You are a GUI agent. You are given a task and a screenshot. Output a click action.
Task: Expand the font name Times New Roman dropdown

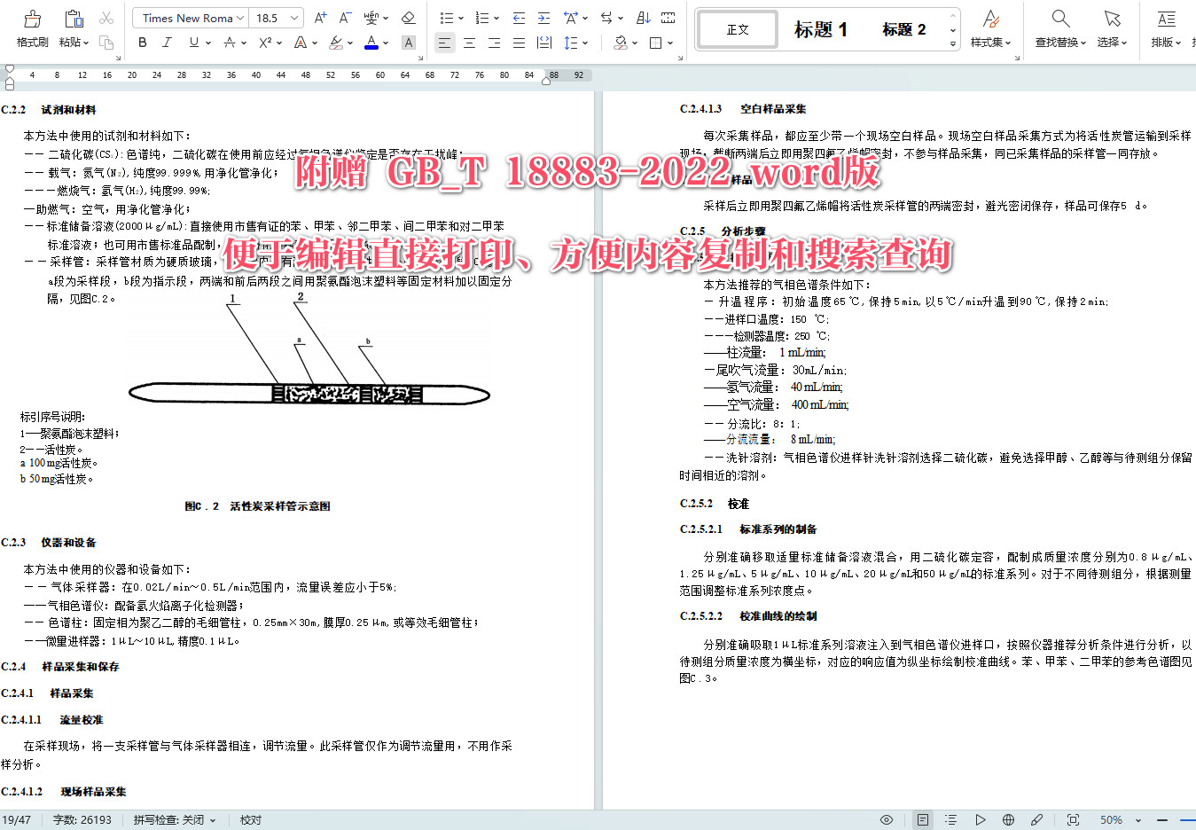pyautogui.click(x=189, y=17)
